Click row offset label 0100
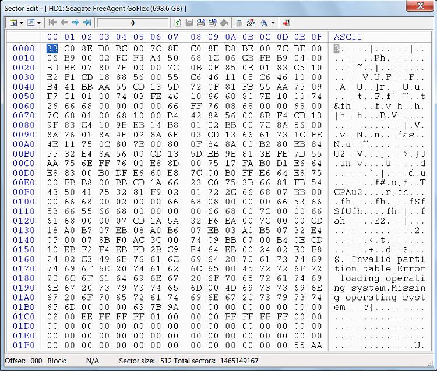This screenshot has width=437, height=371. click(x=24, y=202)
